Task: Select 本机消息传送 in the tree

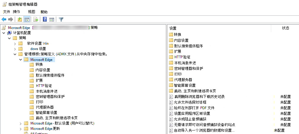Action: [46, 91]
